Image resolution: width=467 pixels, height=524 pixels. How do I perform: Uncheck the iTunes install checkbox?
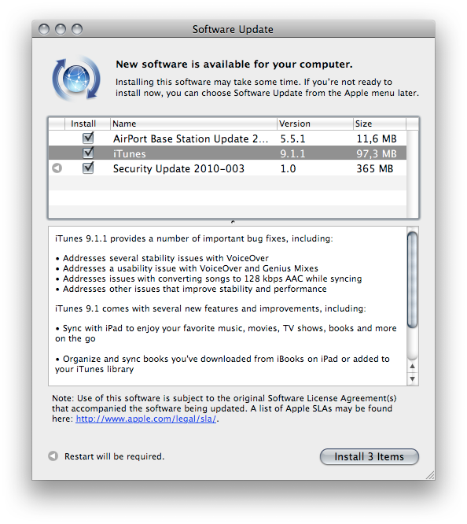pyautogui.click(x=88, y=153)
